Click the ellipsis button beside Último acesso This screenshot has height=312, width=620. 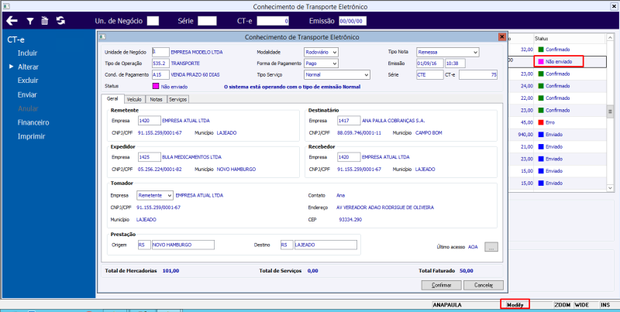[491, 247]
